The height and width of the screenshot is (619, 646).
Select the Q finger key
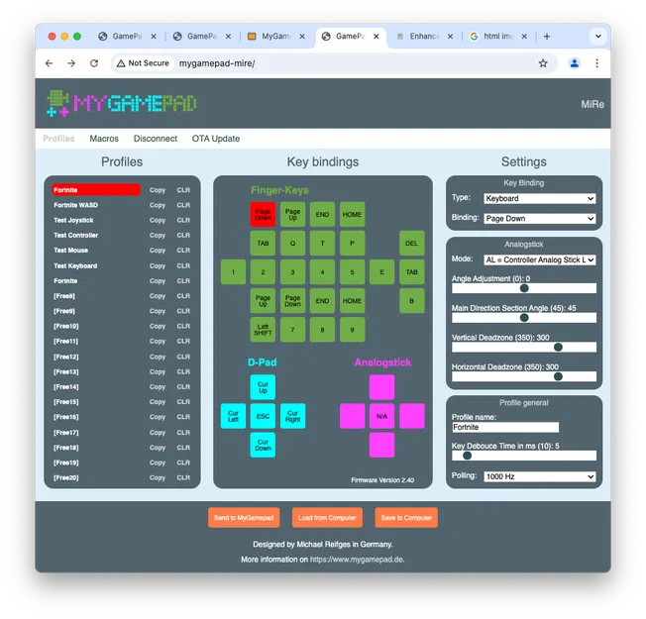[x=292, y=243]
